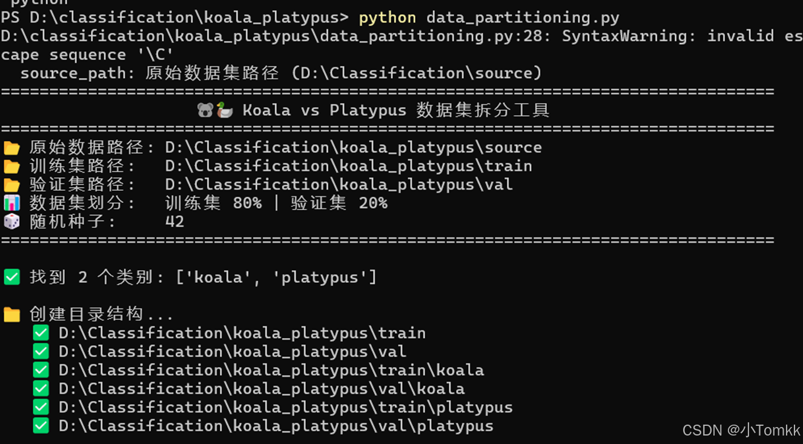Click the random seed value '42'

click(x=174, y=222)
